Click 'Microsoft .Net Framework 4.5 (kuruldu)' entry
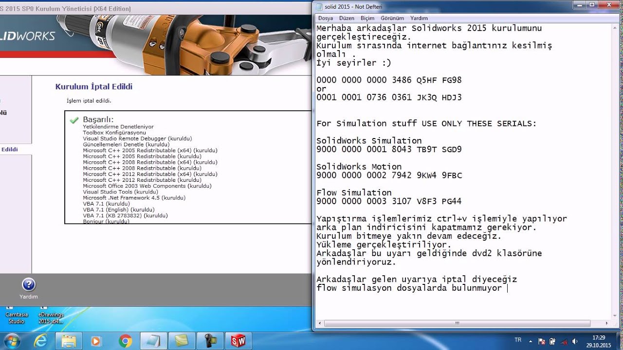 pyautogui.click(x=134, y=198)
